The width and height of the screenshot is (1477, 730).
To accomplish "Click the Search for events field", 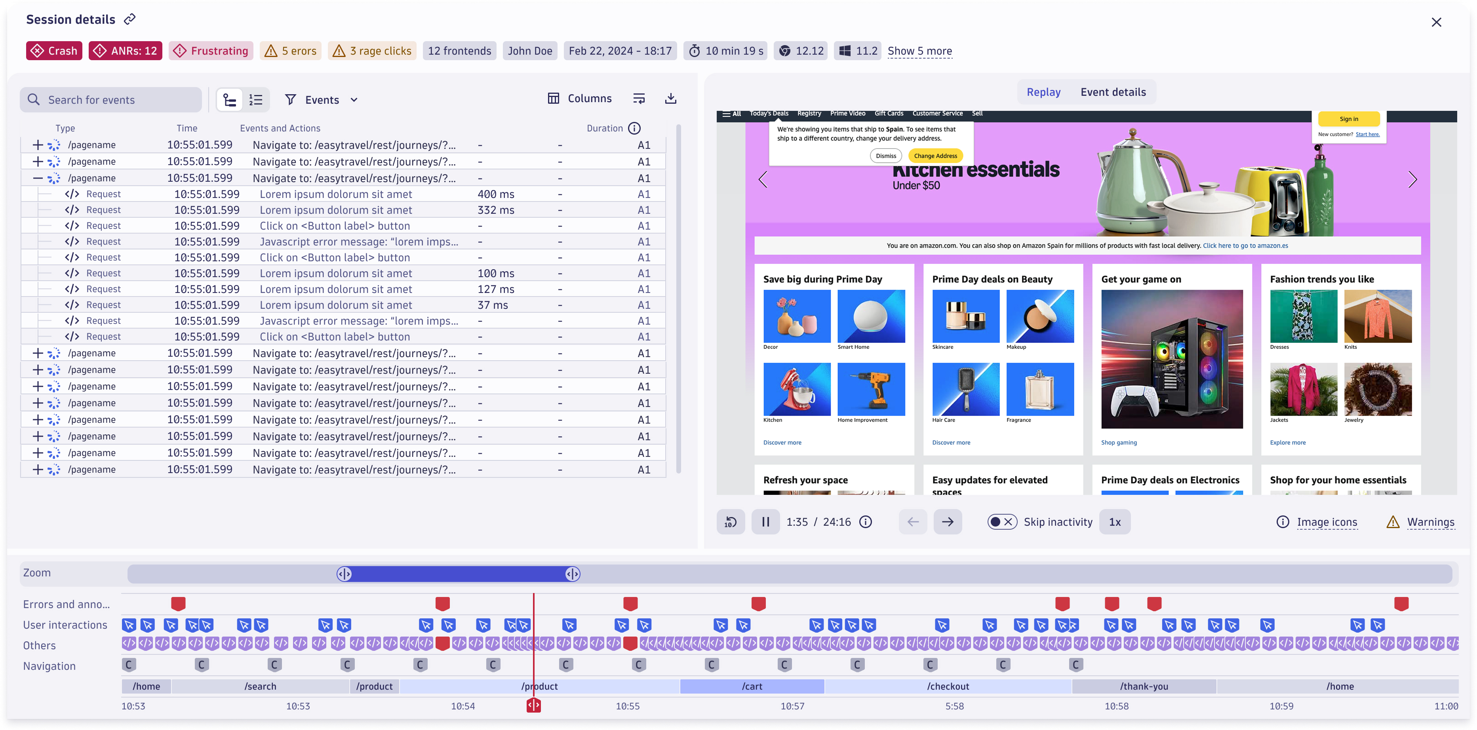I will pyautogui.click(x=112, y=100).
